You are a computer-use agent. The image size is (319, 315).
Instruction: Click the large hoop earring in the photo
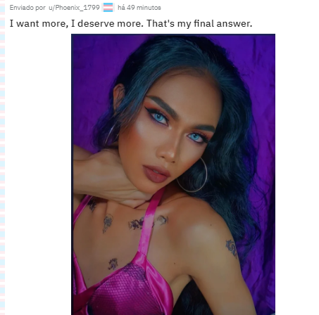click(193, 175)
